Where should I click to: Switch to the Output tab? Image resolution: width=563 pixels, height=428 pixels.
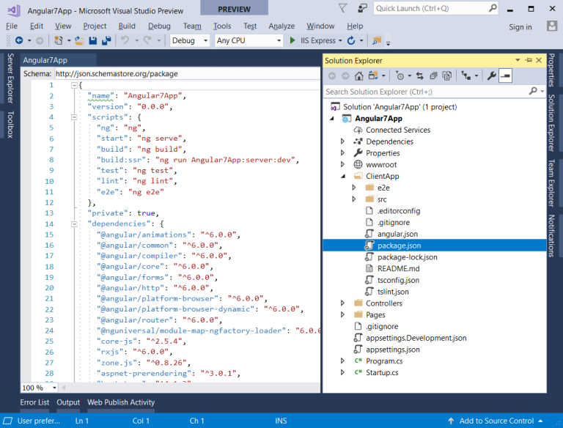click(68, 402)
